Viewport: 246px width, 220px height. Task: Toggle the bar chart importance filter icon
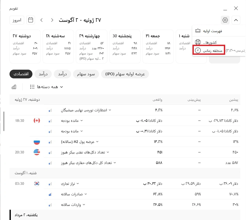click(x=14, y=87)
